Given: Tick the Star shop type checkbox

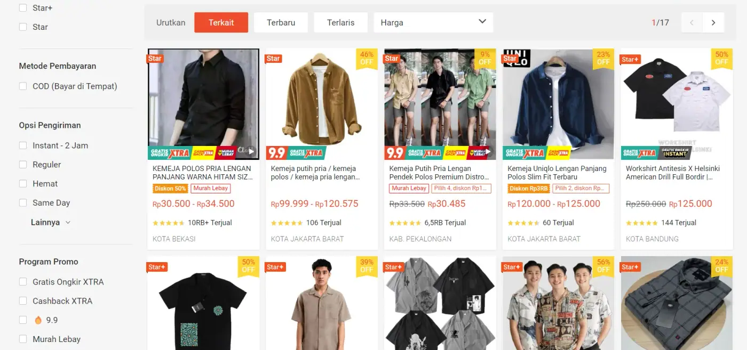Looking at the screenshot, I should point(23,27).
